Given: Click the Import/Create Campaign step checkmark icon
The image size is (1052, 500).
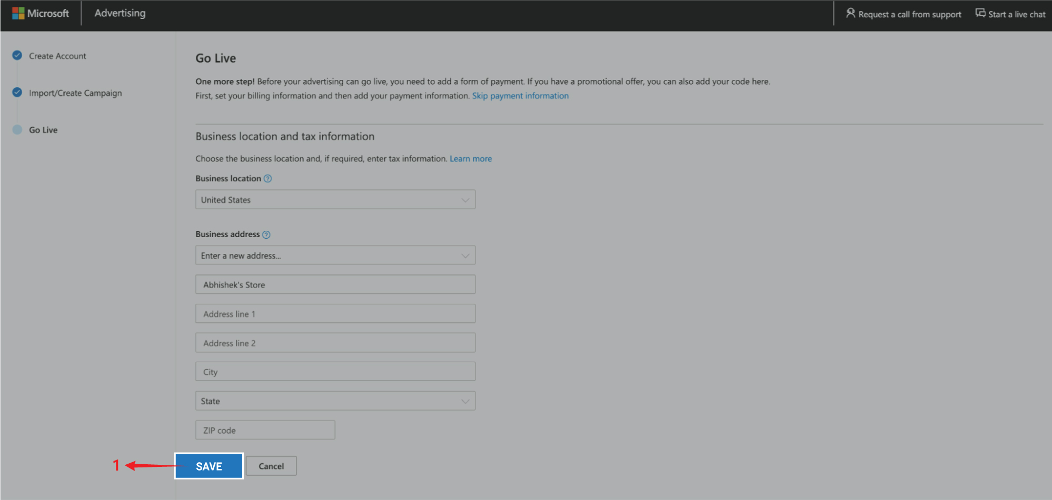Looking at the screenshot, I should [x=17, y=93].
